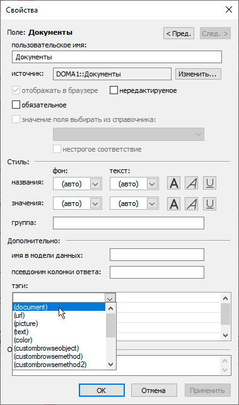Confirm with the OK button
This screenshot has height=405, width=239.
click(x=102, y=390)
